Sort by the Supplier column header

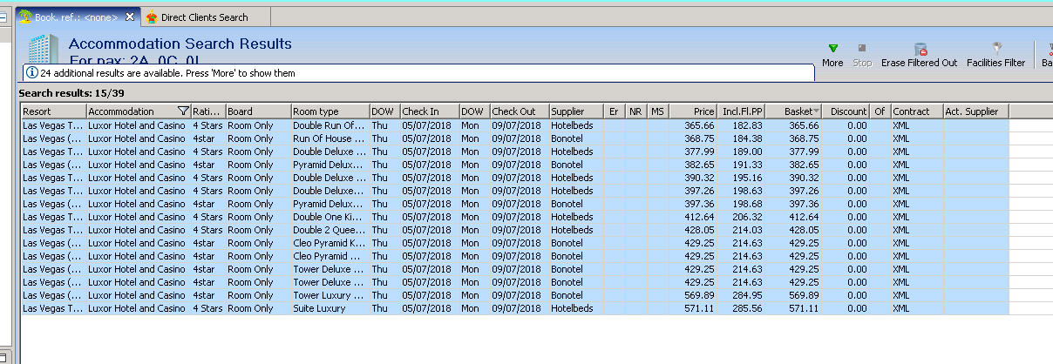pyautogui.click(x=576, y=111)
